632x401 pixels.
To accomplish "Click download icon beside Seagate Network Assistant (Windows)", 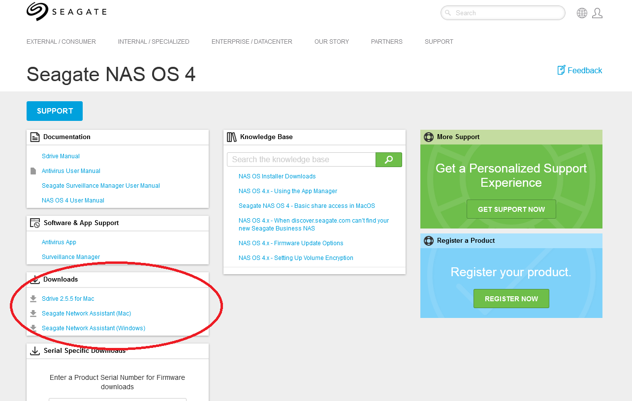I will coord(33,328).
